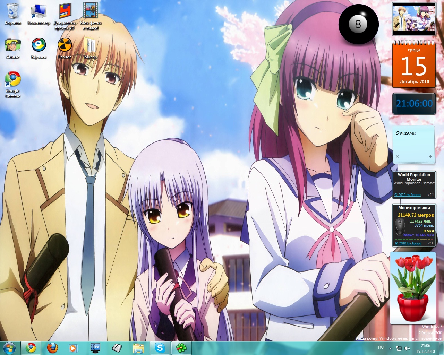This screenshot has height=355, width=444.
Task: Select the Документы и проекты xD icon
Action: pyautogui.click(x=65, y=17)
